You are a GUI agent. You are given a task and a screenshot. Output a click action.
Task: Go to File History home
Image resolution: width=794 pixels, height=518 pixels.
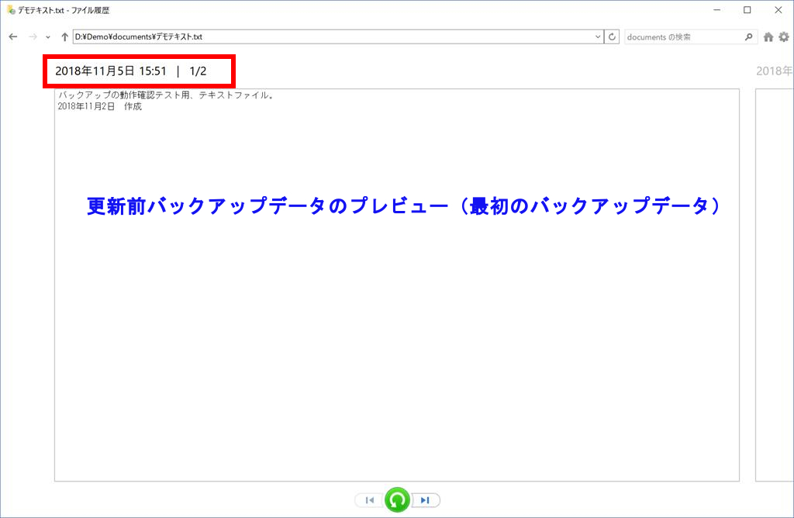point(768,36)
